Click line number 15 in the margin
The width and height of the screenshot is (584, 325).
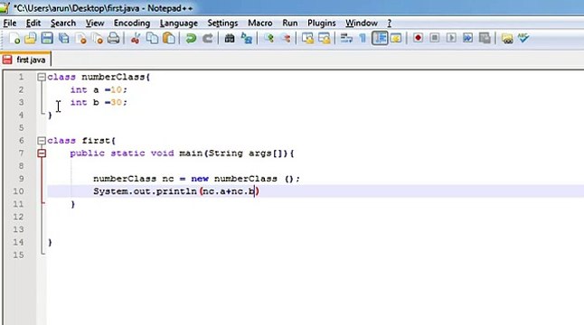tap(18, 255)
